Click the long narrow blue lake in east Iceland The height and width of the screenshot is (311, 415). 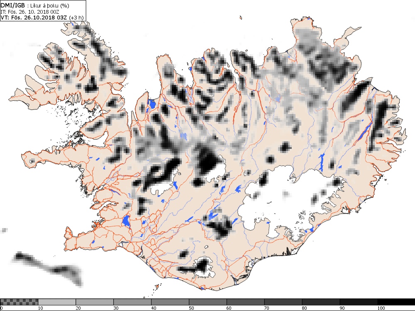pyautogui.click(x=366, y=131)
